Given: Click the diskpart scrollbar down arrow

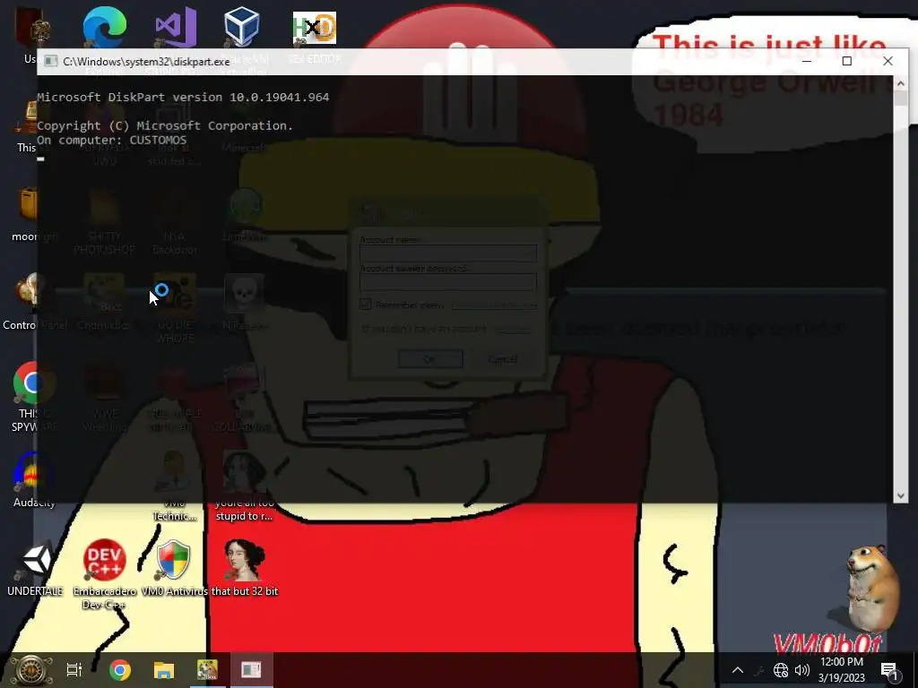Looking at the screenshot, I should 900,495.
